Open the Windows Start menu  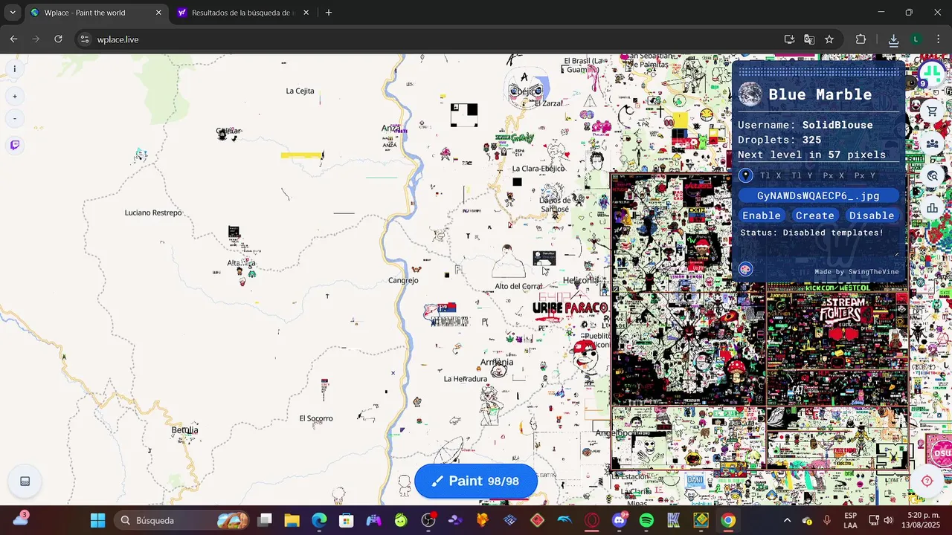coord(97,520)
